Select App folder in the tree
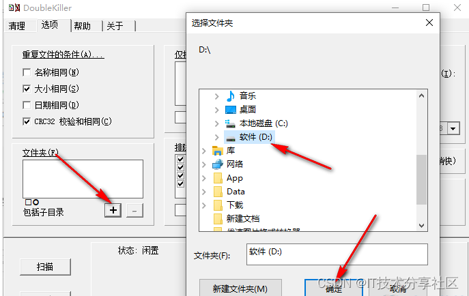The height and width of the screenshot is (296, 469). (x=235, y=178)
